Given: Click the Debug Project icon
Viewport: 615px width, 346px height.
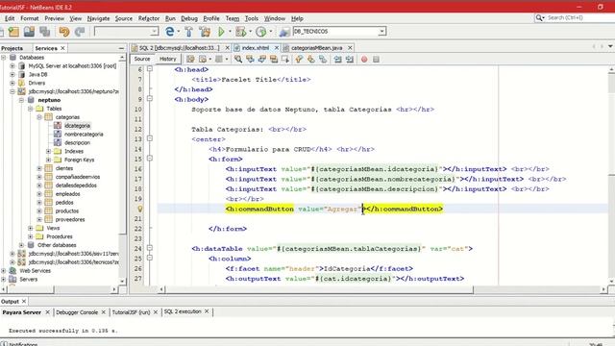Looking at the screenshot, I should [240, 32].
